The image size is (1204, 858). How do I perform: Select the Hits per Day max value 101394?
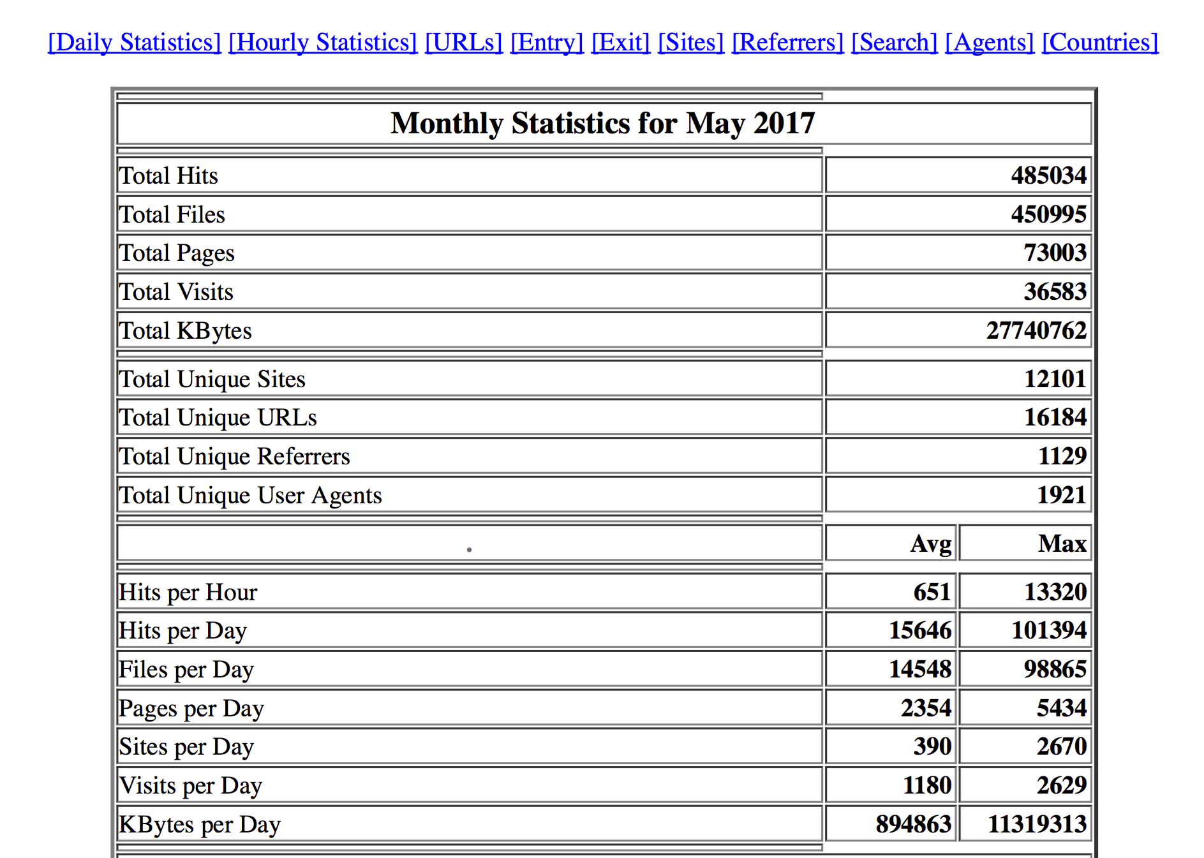tap(1048, 630)
